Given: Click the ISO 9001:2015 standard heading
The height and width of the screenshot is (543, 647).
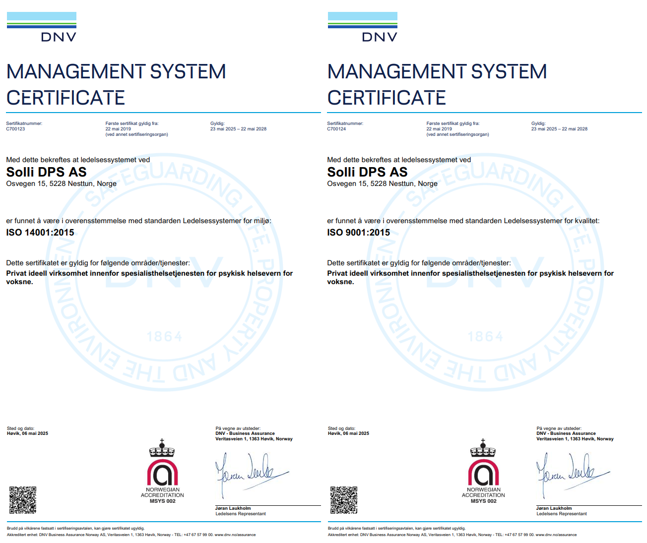Looking at the screenshot, I should point(359,233).
